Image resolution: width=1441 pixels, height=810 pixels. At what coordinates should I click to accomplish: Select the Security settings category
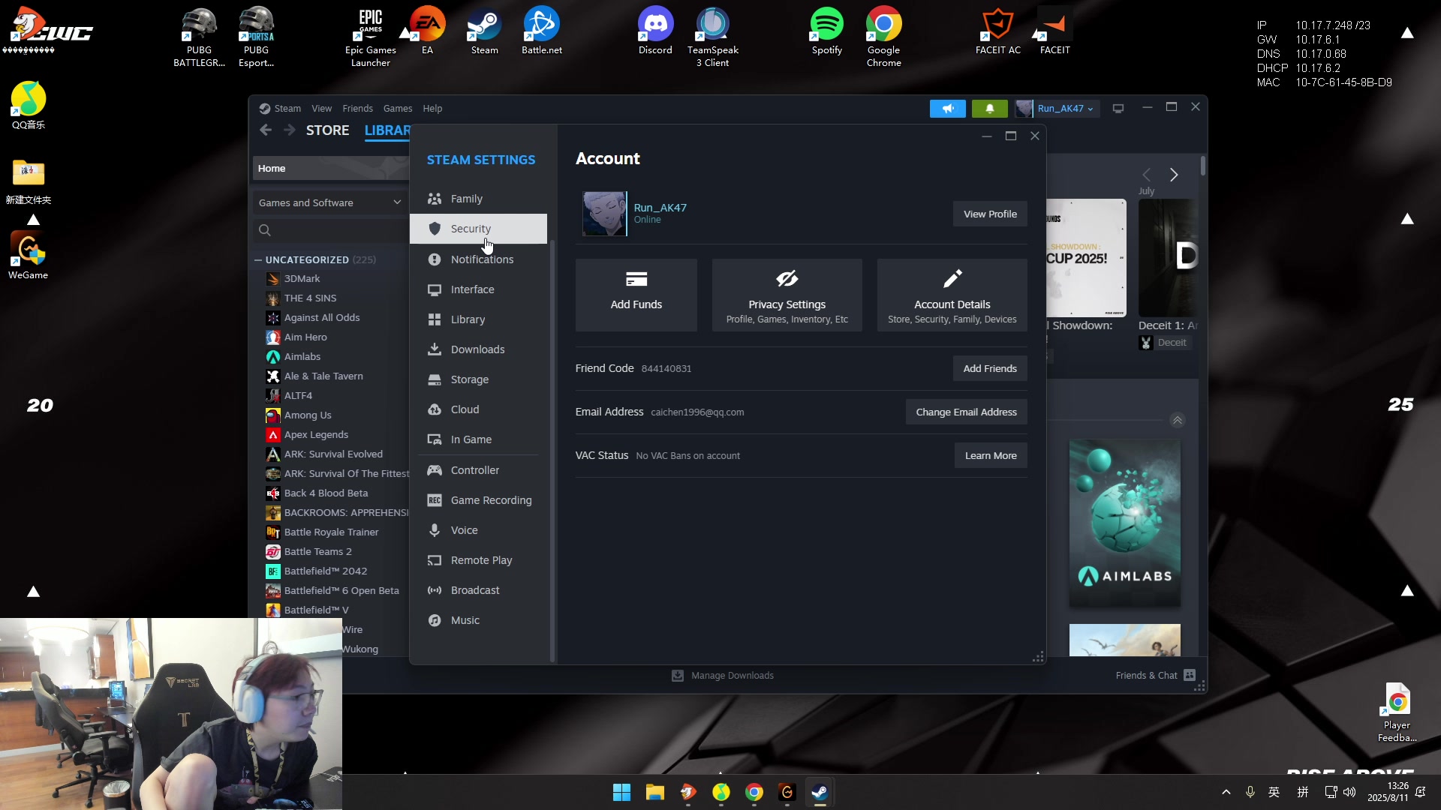[x=478, y=229]
